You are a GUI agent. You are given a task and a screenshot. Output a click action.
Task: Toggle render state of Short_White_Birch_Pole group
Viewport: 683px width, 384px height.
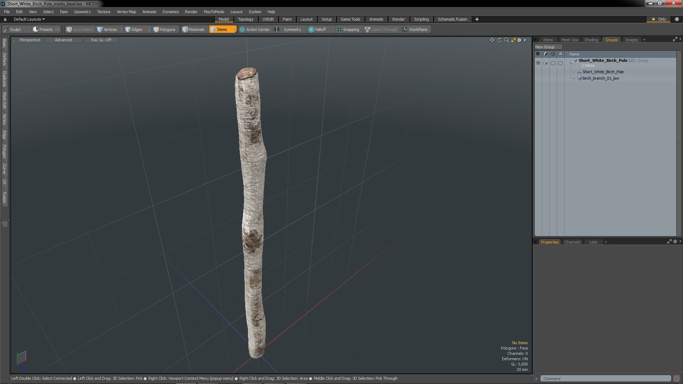[546, 63]
